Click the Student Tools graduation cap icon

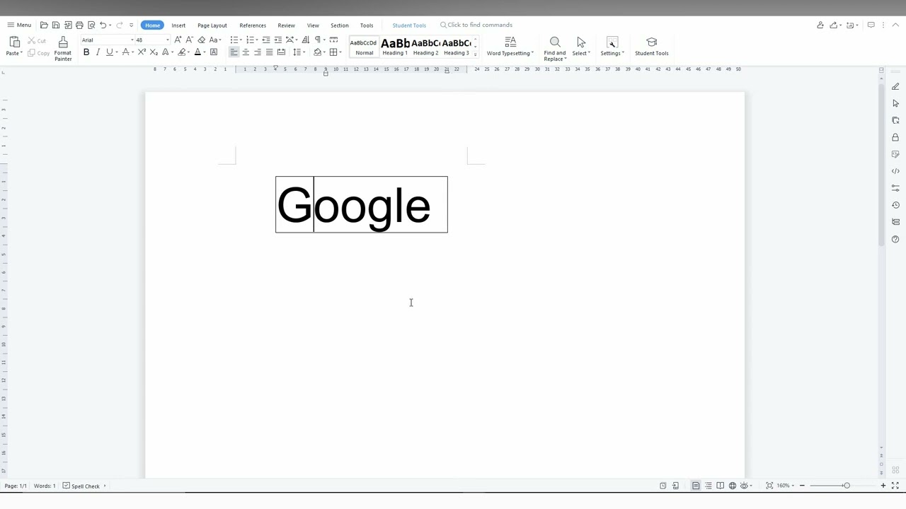[x=652, y=42]
